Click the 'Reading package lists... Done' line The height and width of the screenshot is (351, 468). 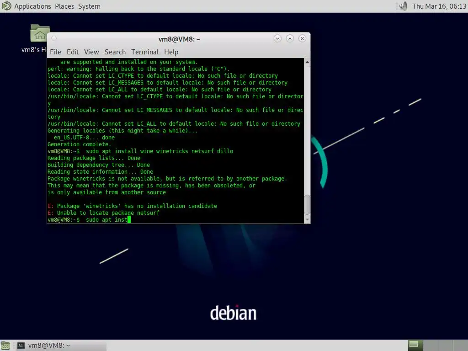coord(94,158)
